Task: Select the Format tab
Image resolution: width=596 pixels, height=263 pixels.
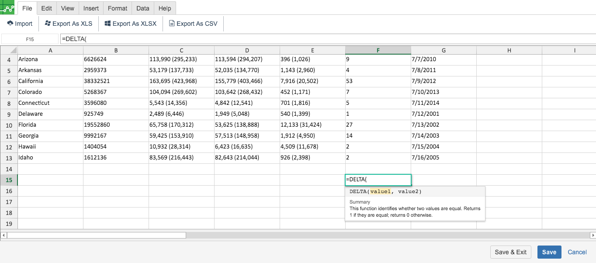Action: click(x=118, y=8)
